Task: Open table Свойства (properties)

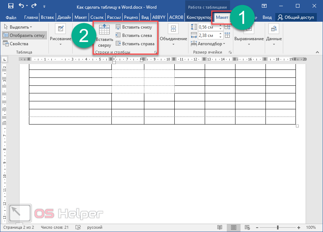Action: click(x=16, y=44)
